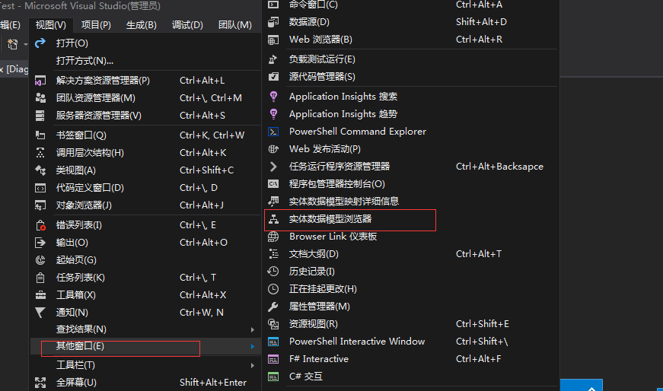Click the 代码定义窗口 icon
This screenshot has height=391, width=663.
[x=40, y=188]
